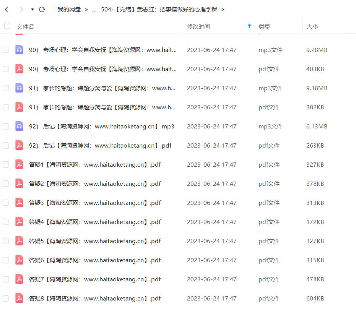Go forward with the right arrow icon
Viewport: 356px width, 315px height.
[x=21, y=10]
